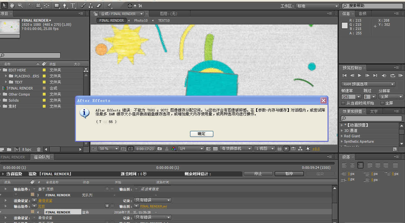Viewport: 405px width, 223px height.
Task: Select the Eraser tool
Action: pyautogui.click(x=99, y=6)
